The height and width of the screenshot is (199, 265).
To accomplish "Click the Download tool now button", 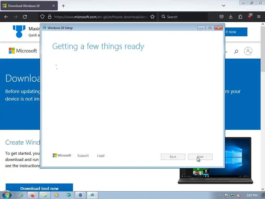I will (x=39, y=188).
